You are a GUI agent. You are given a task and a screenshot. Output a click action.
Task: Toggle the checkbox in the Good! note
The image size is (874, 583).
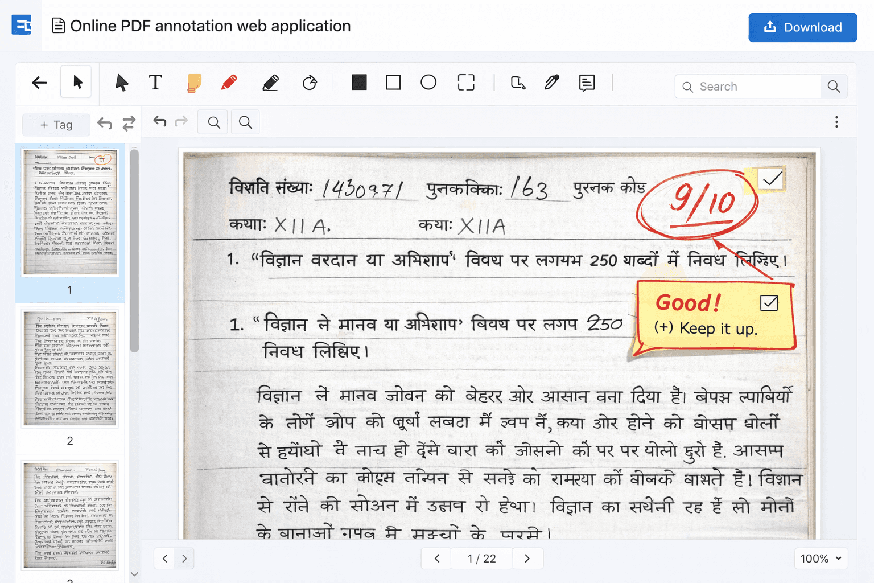(x=769, y=302)
